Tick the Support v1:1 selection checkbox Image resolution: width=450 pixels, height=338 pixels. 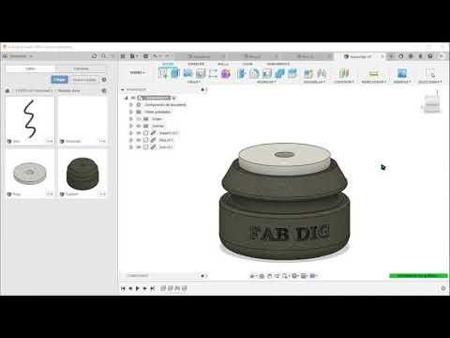pos(146,133)
